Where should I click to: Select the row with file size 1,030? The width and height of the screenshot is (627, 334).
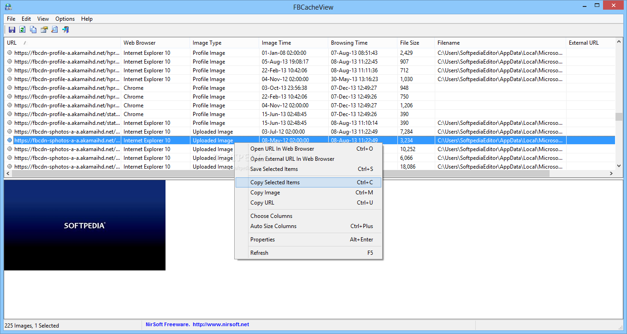[310, 79]
